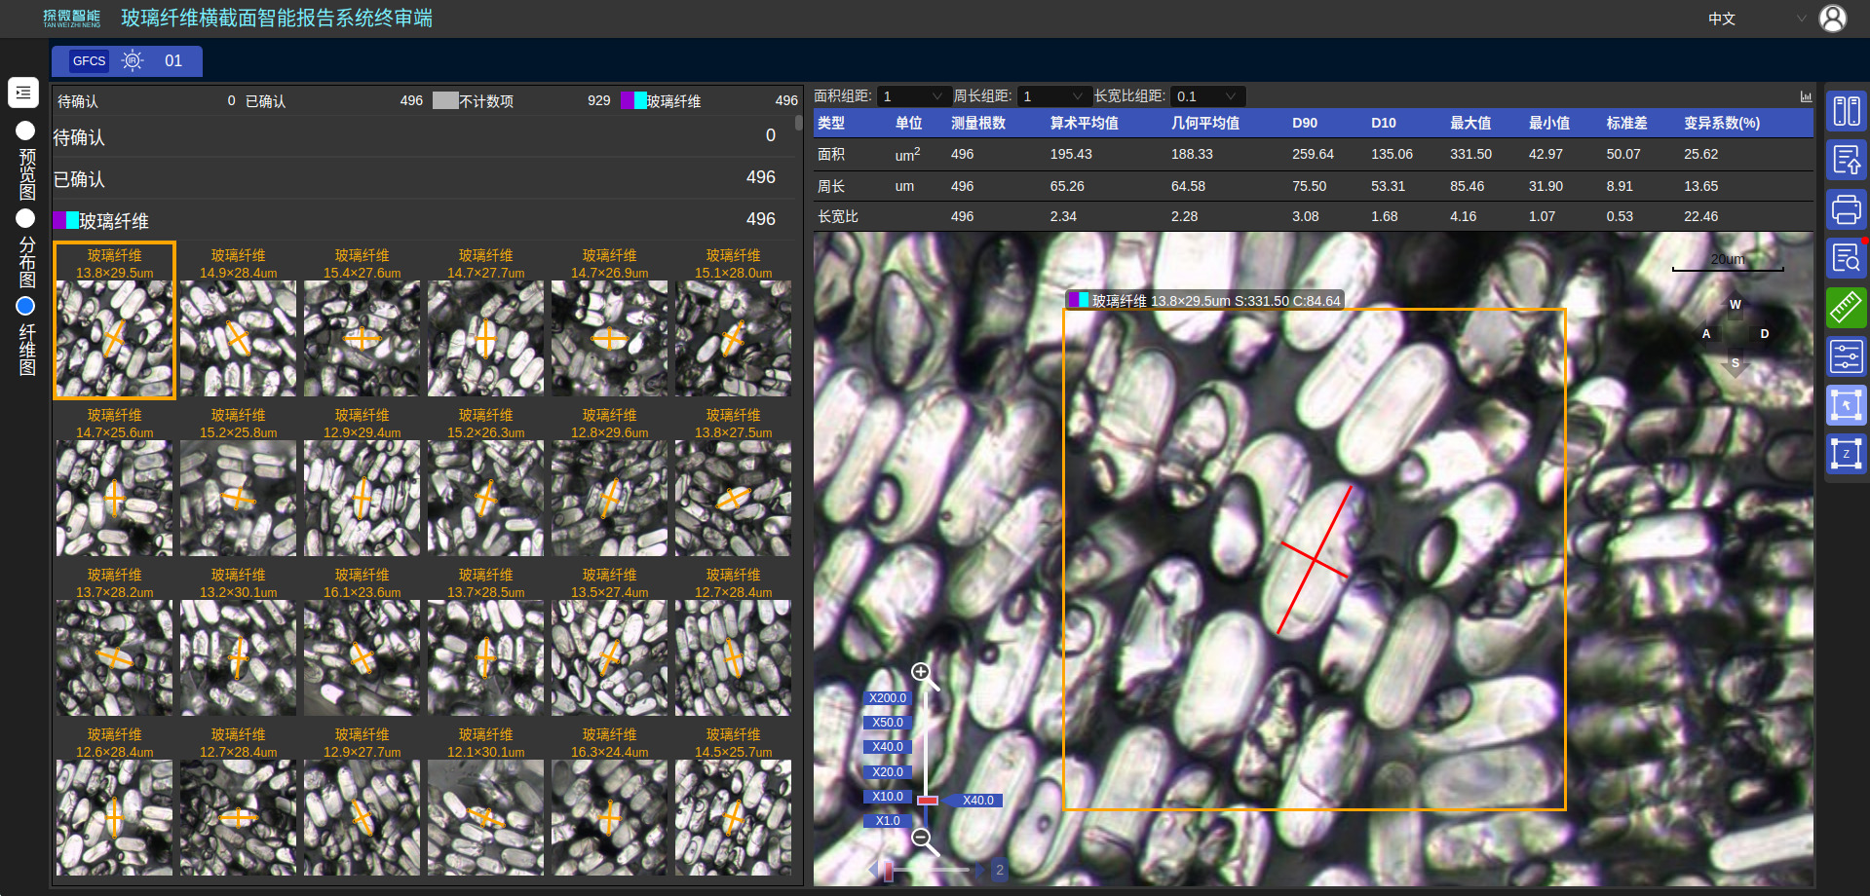
Task: Click the W up navigation arrow
Action: [x=1735, y=305]
